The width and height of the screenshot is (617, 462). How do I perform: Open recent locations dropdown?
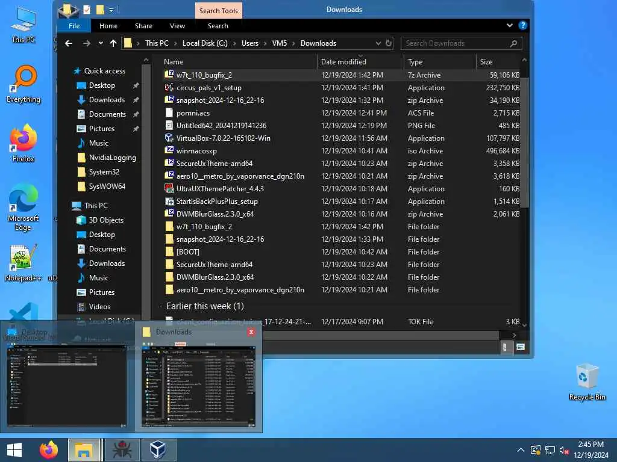(101, 43)
